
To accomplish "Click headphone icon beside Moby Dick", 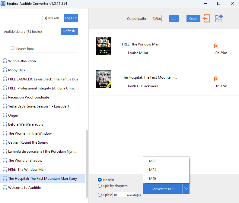I will 5,70.
